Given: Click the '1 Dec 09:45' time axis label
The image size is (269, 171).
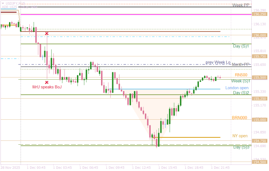Looking at the screenshot, I should [115, 168].
